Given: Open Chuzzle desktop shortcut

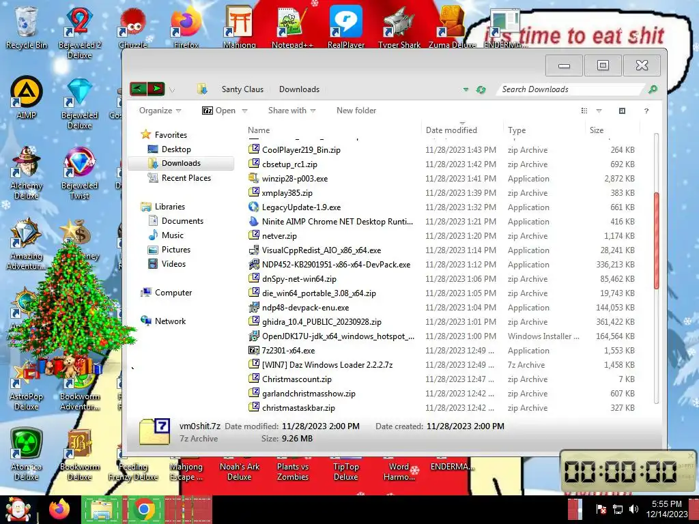Looking at the screenshot, I should click(x=133, y=27).
